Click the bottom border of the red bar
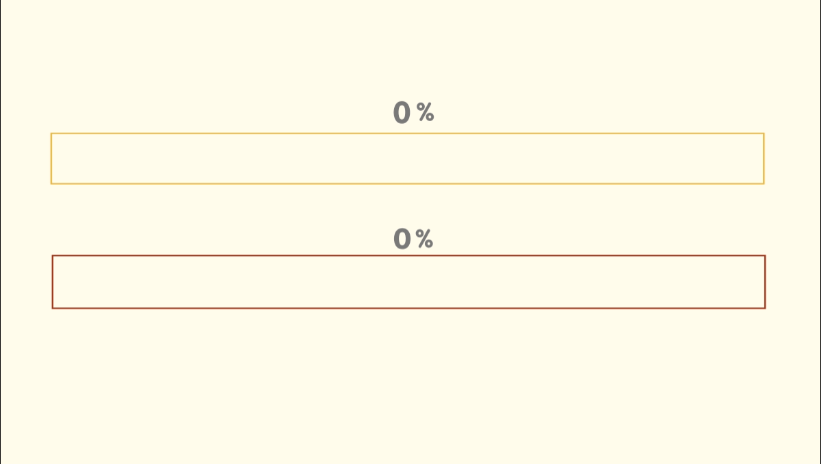Screen dimensions: 821x464 pos(408,308)
